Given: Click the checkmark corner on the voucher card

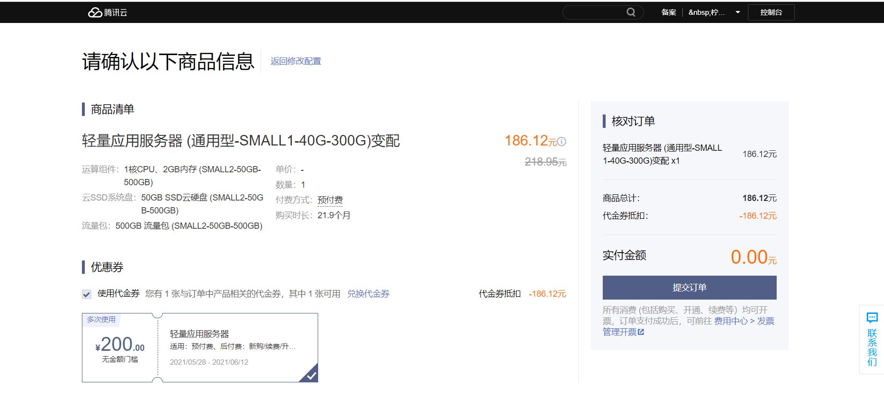Looking at the screenshot, I should [311, 375].
